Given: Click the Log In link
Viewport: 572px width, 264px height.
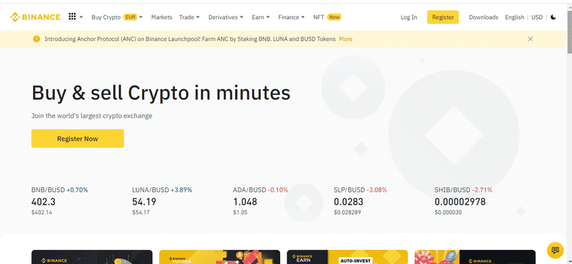Looking at the screenshot, I should point(408,17).
